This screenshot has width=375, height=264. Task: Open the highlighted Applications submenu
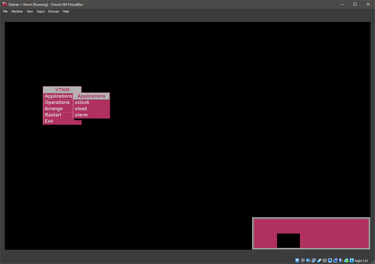point(58,96)
